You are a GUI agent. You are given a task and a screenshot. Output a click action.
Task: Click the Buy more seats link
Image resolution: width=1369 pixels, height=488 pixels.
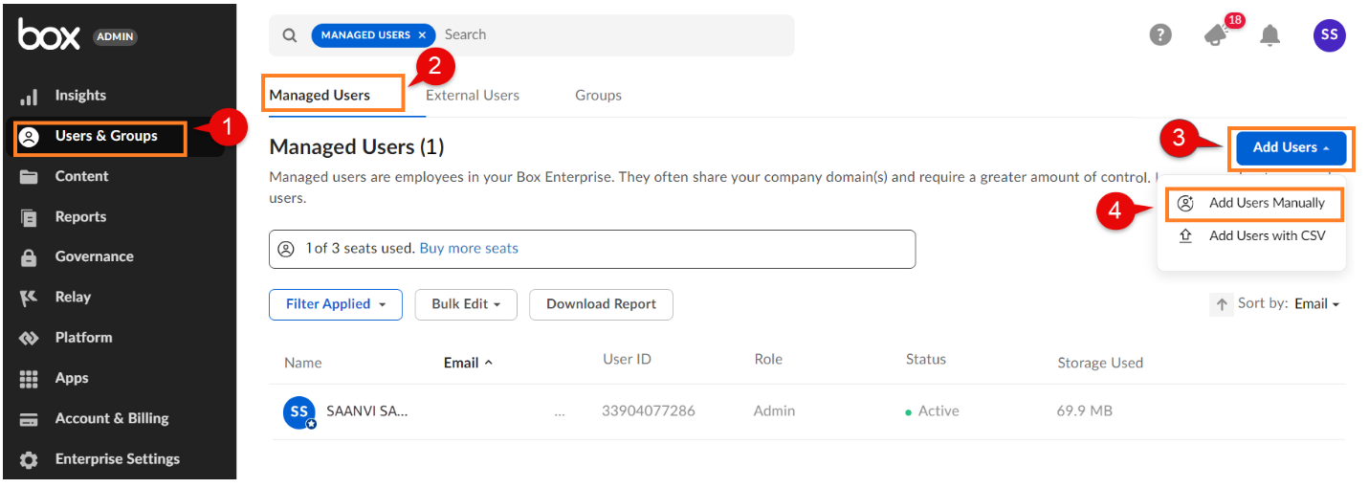coord(469,248)
